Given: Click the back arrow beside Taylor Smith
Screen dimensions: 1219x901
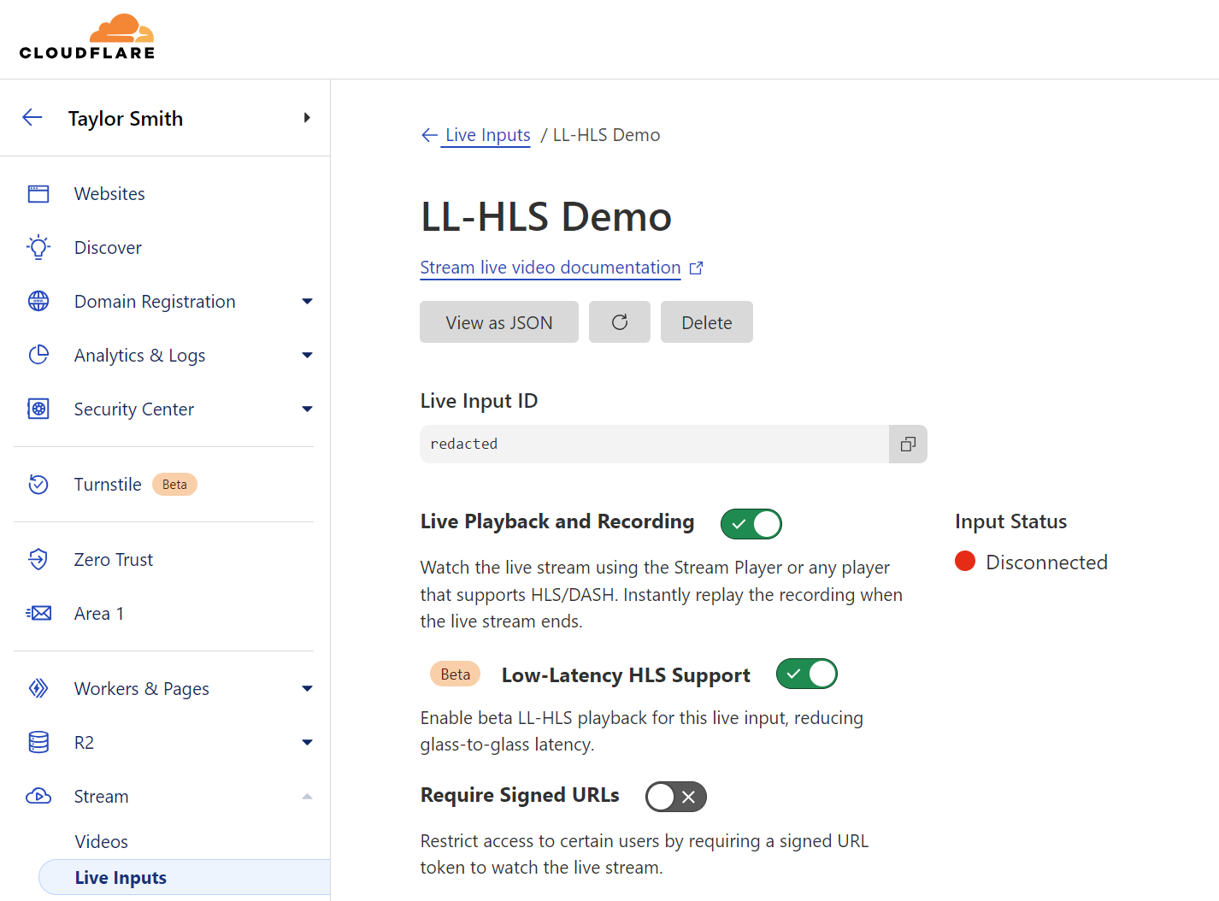Looking at the screenshot, I should (32, 118).
